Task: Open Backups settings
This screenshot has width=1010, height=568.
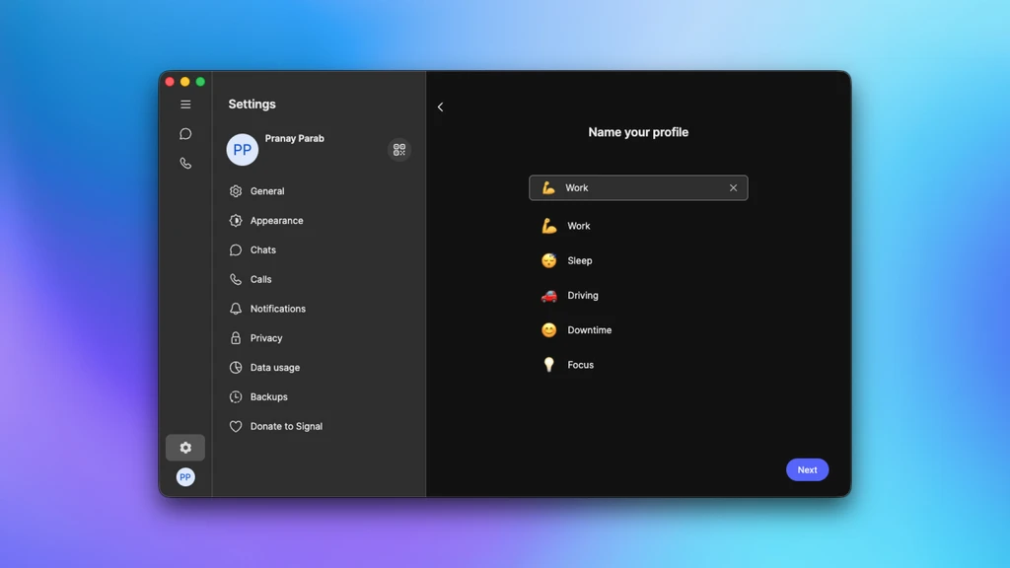Action: click(320, 397)
